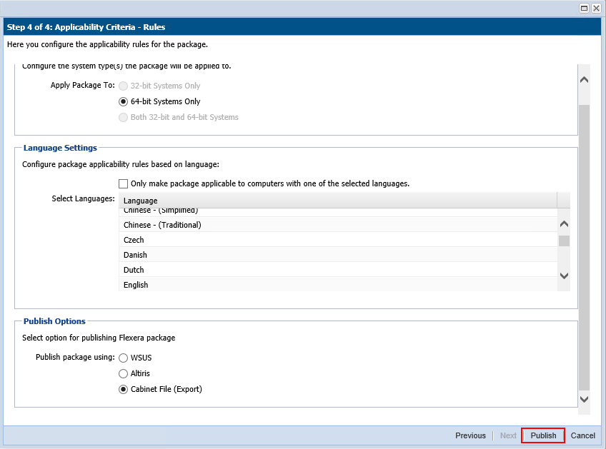Click the Language column header
The height and width of the screenshot is (449, 606).
point(337,201)
